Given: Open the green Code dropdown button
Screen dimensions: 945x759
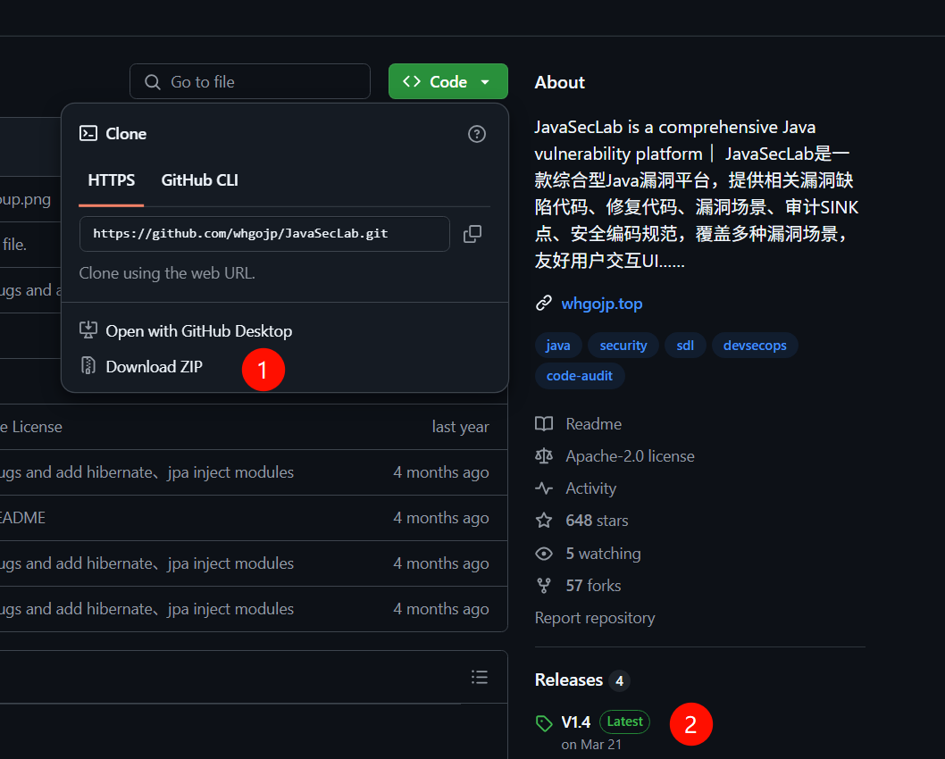Looking at the screenshot, I should (447, 81).
